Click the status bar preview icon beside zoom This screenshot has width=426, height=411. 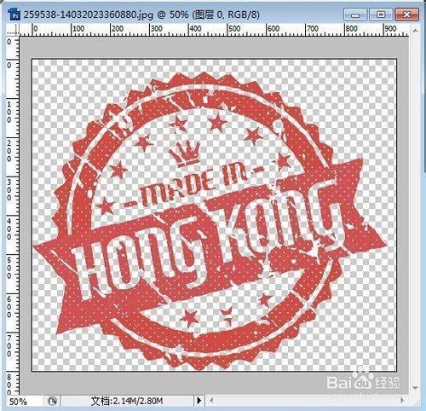coord(52,401)
